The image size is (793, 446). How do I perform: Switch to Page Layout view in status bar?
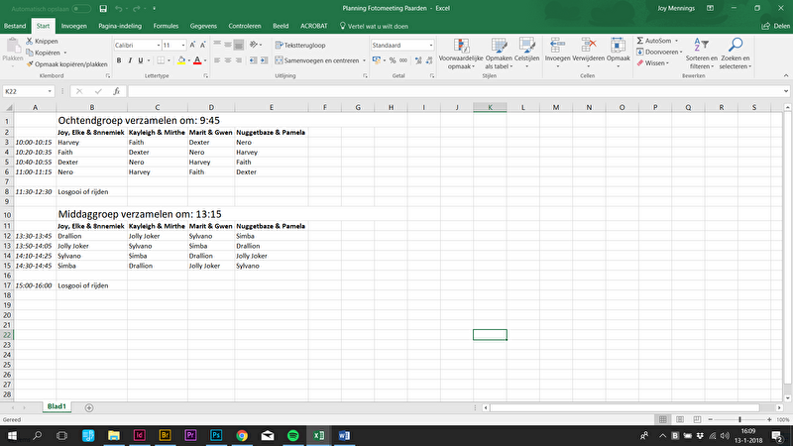(x=680, y=419)
